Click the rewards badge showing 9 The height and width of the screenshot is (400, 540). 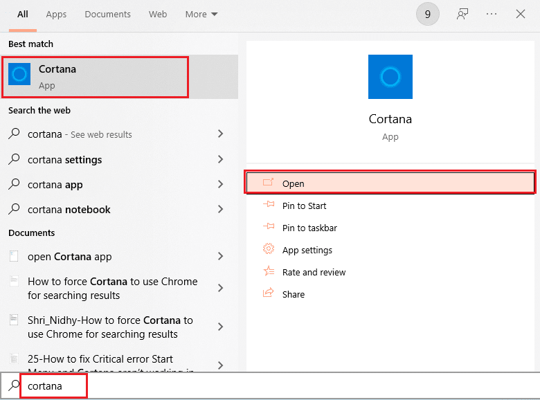(x=428, y=14)
